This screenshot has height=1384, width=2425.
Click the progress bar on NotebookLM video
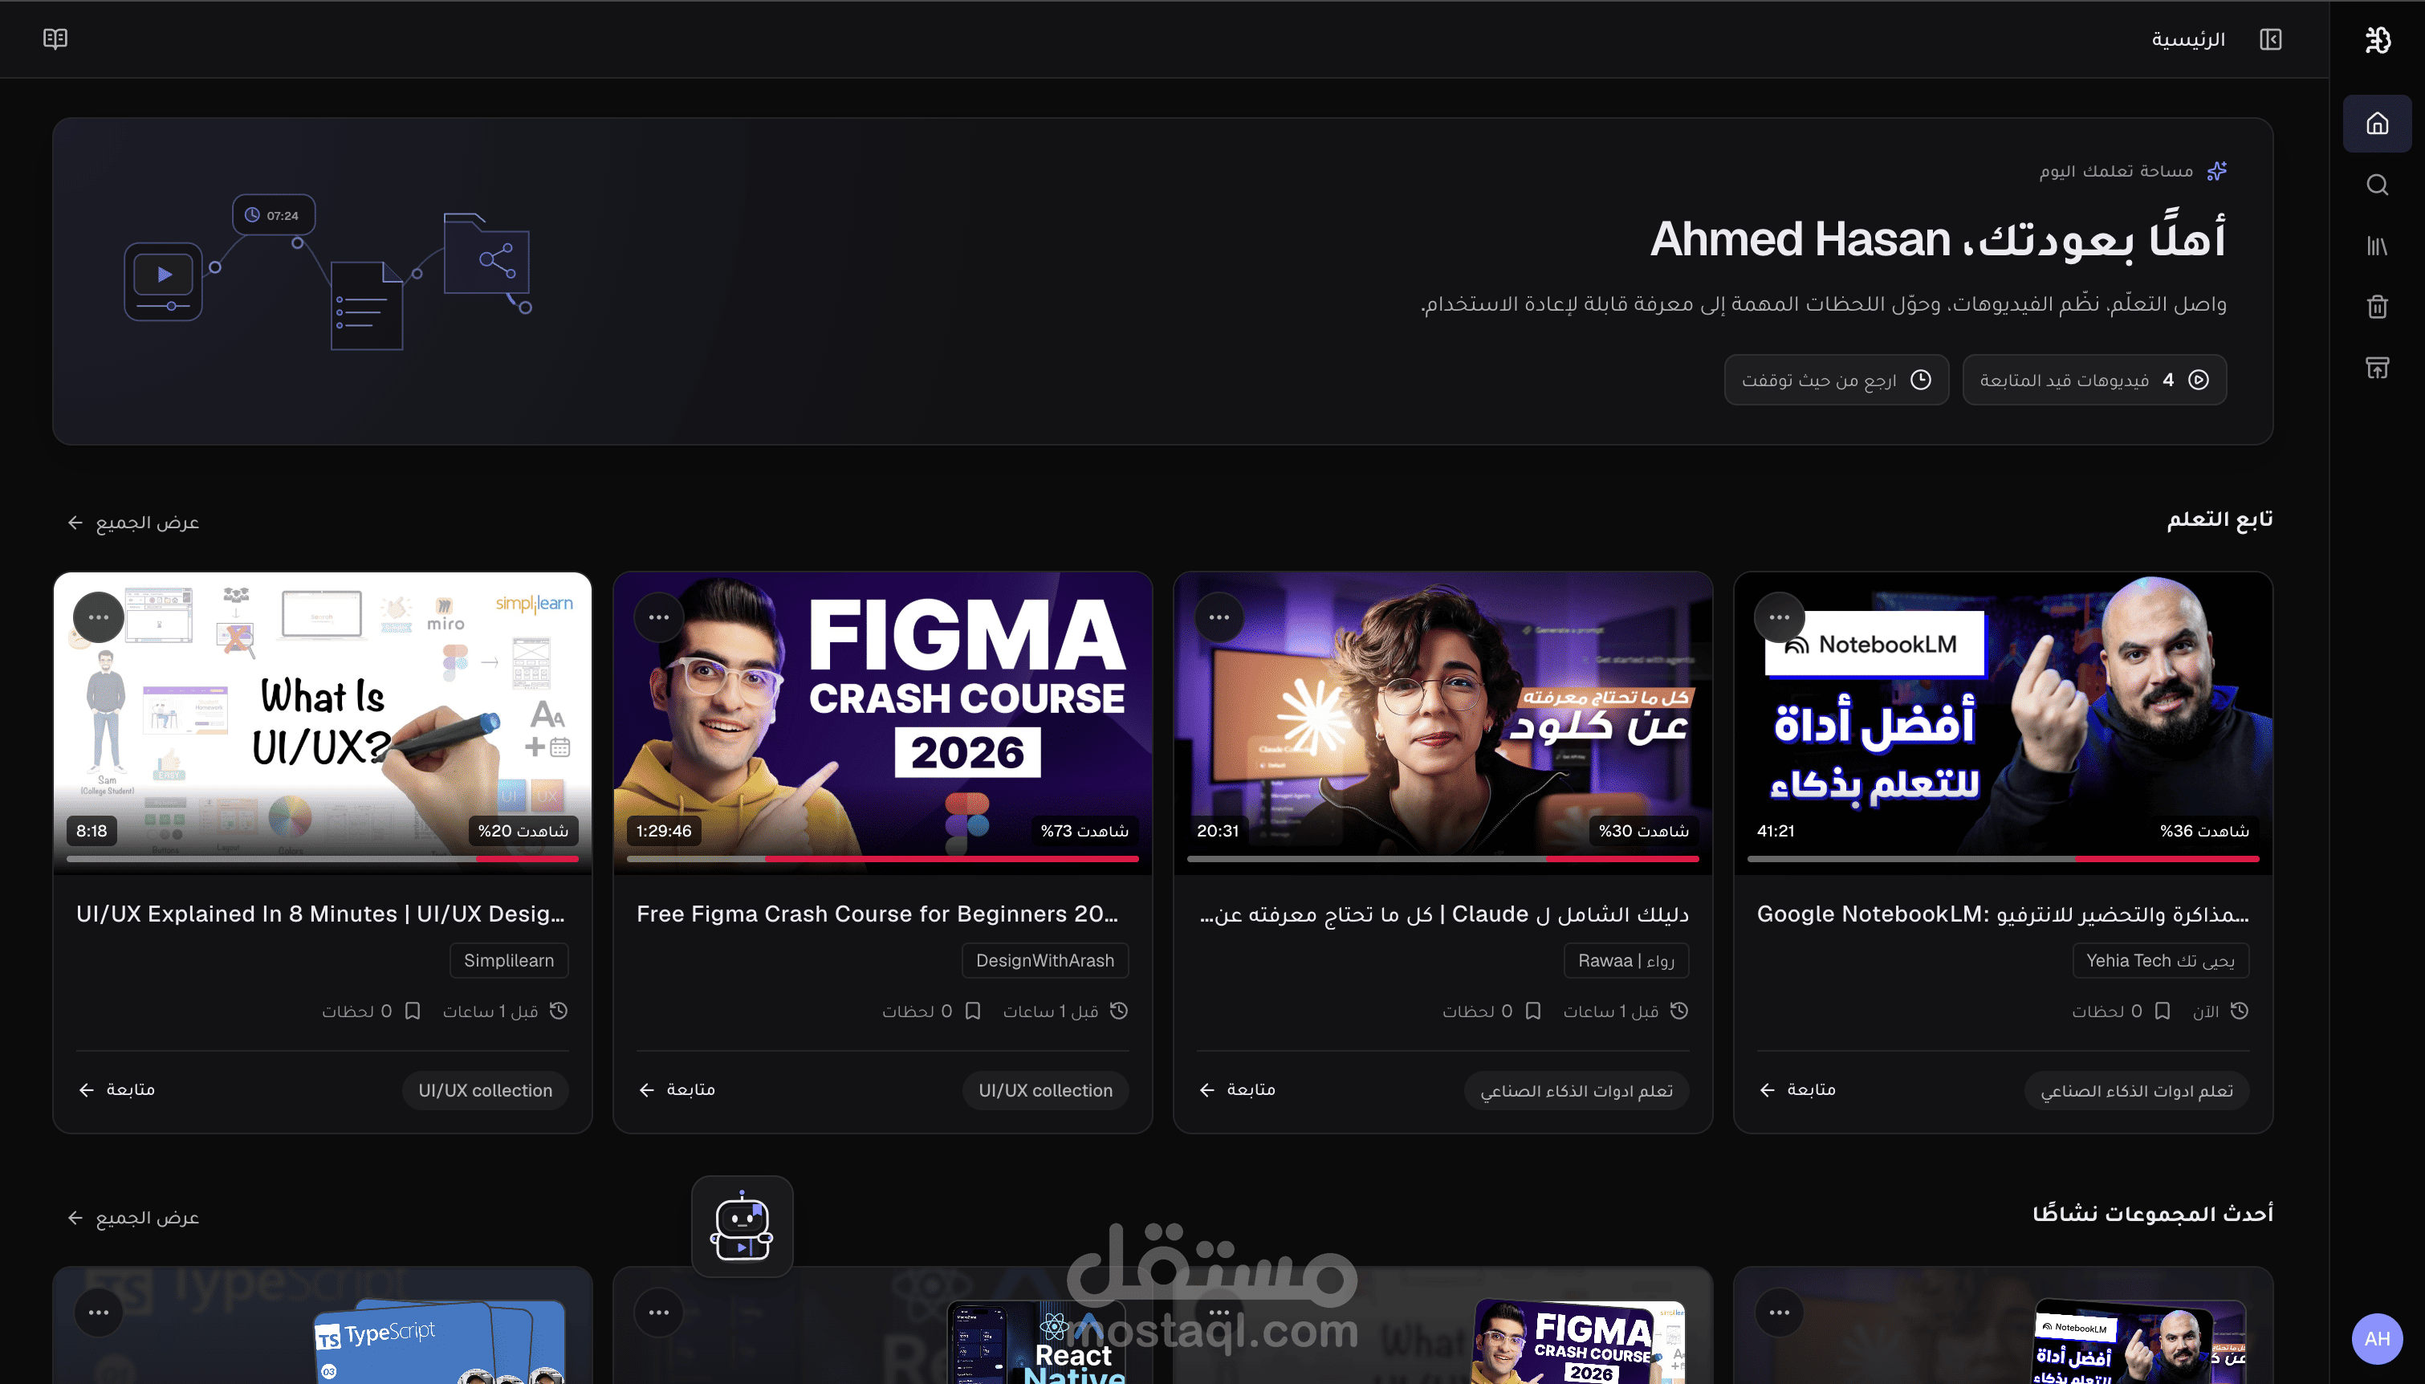tap(2003, 858)
